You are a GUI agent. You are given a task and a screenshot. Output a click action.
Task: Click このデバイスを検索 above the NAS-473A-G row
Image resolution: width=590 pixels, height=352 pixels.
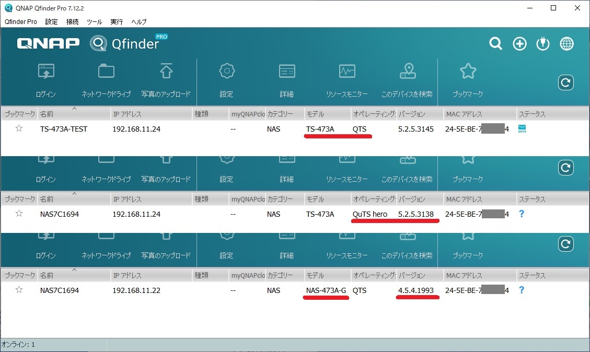click(407, 256)
